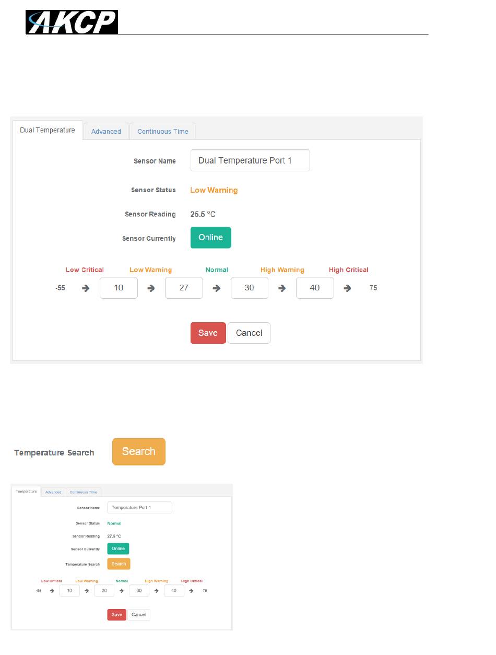The image size is (496, 655).
Task: Click the Normal status text in lower panel
Action: pyautogui.click(x=114, y=523)
